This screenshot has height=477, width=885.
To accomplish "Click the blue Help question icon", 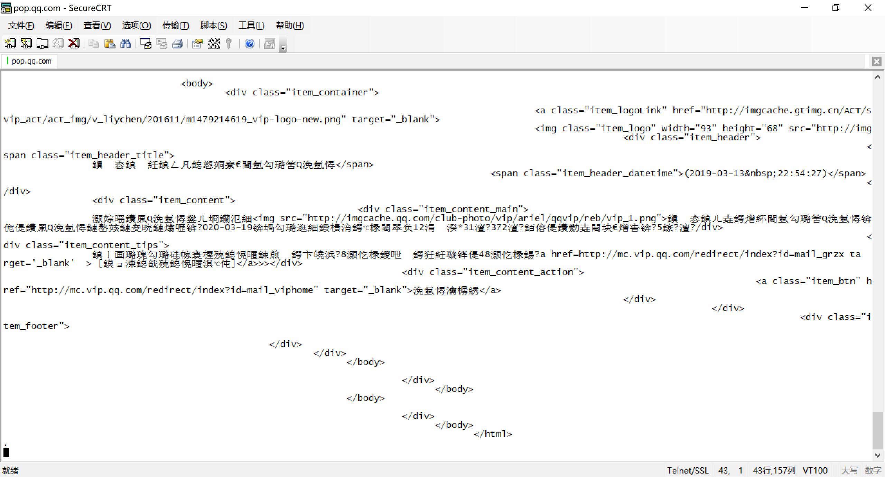I will point(249,44).
